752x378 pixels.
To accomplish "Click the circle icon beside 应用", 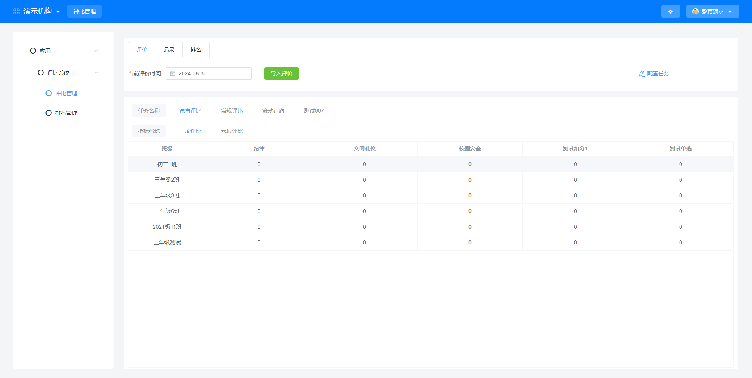I will 33,51.
